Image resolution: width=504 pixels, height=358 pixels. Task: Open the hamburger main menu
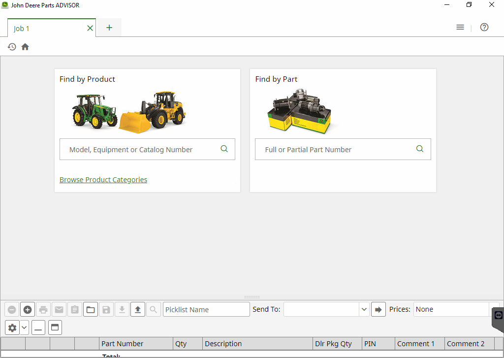pos(460,28)
